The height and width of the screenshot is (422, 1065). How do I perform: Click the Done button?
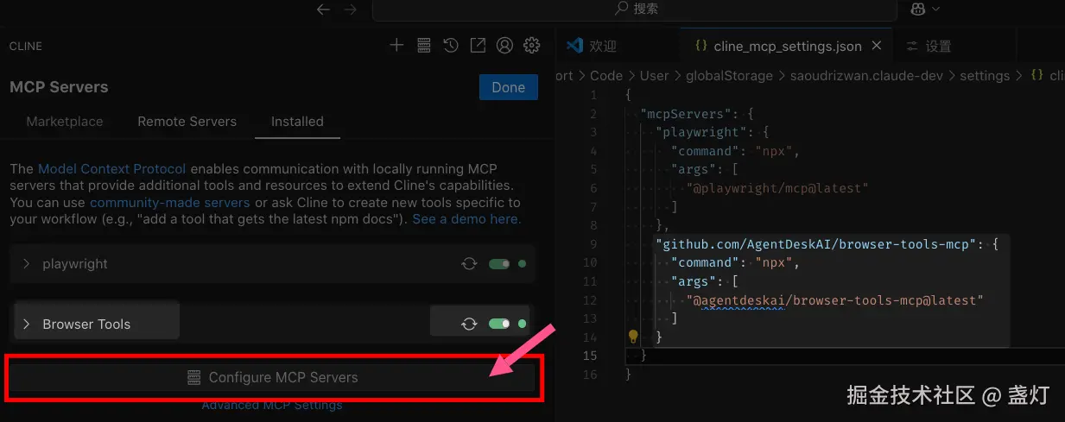508,87
